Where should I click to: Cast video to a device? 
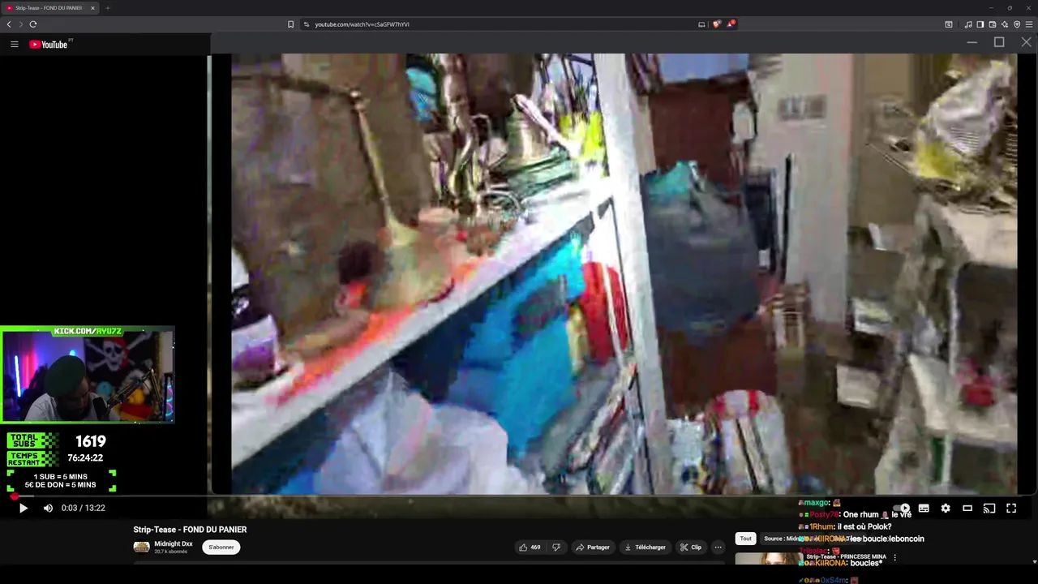pyautogui.click(x=989, y=509)
